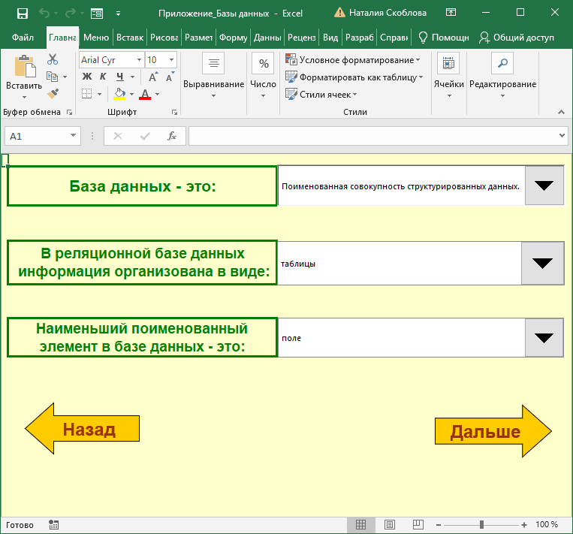Viewport: 573px width, 534px height.
Task: Click the Cut scissors icon
Action: 53,59
